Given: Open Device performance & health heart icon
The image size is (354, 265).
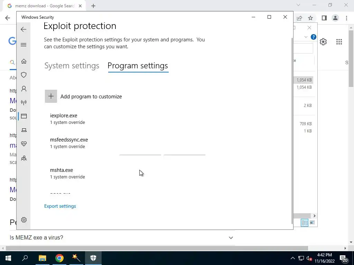Looking at the screenshot, I should (x=24, y=144).
